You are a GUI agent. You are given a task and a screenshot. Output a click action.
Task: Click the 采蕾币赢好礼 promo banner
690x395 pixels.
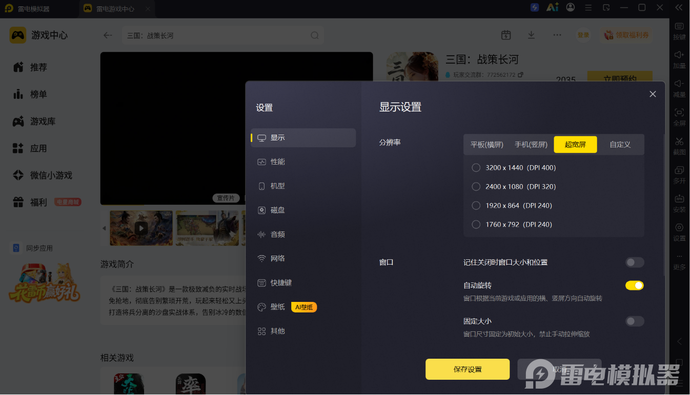tap(44, 283)
